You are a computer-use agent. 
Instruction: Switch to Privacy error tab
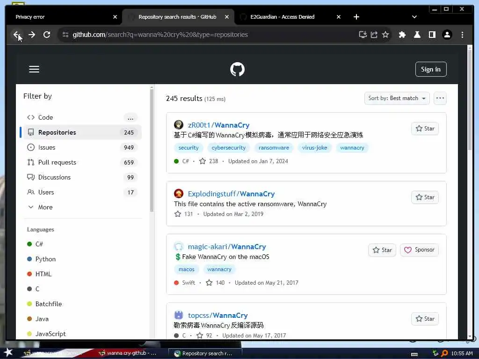(64, 17)
